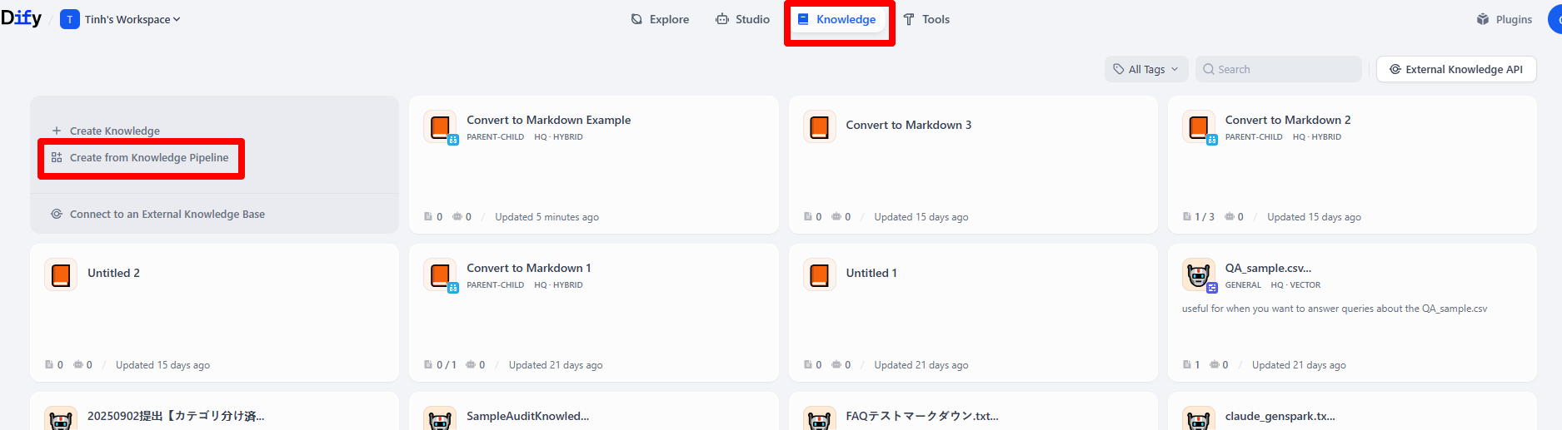Open the user avatar menu
Image resolution: width=1562 pixels, height=430 pixels.
[x=1555, y=19]
